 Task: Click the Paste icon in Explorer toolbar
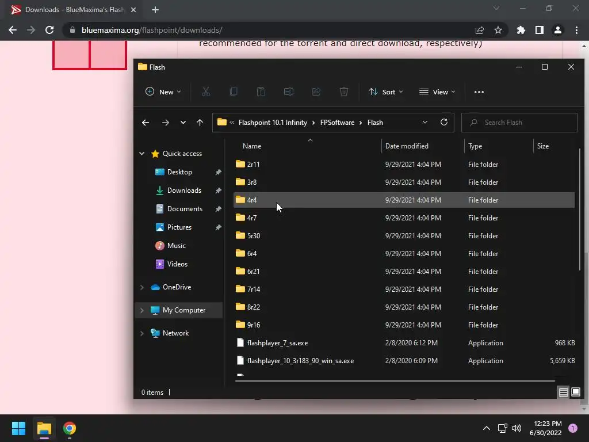click(x=261, y=92)
